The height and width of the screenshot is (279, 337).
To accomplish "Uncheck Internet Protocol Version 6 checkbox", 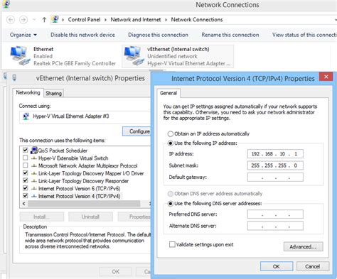I will [26, 188].
